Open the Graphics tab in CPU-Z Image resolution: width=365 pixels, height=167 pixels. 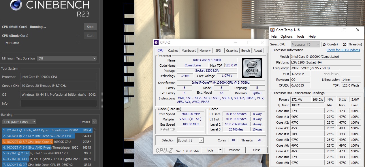[232, 51]
